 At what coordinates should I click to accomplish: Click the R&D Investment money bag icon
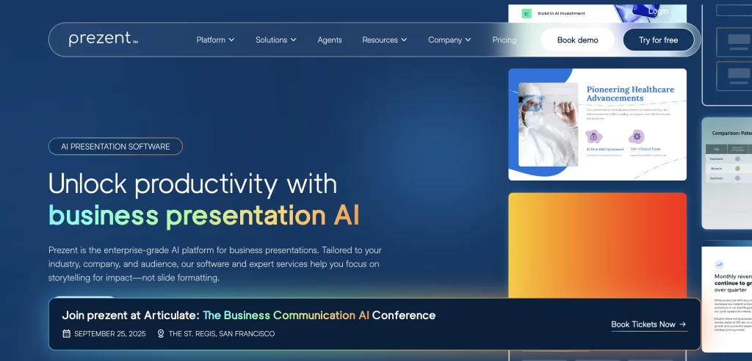pyautogui.click(x=593, y=136)
